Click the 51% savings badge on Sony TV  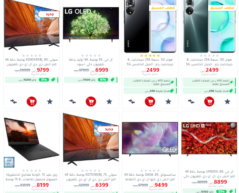44,80
